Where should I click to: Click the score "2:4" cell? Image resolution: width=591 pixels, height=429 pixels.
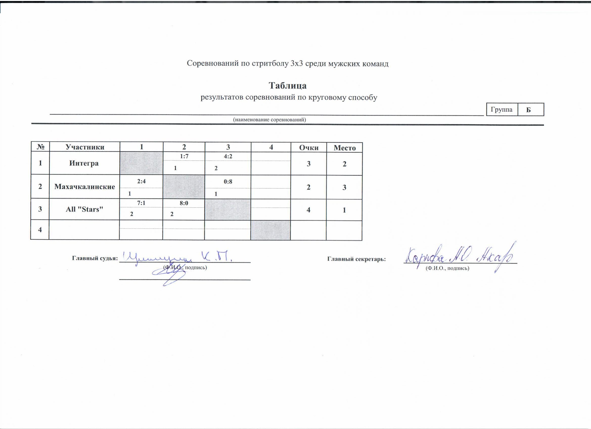tap(141, 181)
